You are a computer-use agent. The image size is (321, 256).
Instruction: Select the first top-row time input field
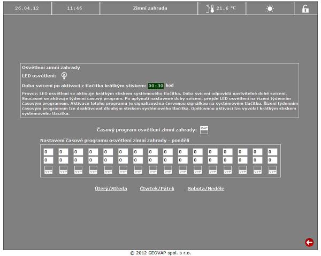click(49, 152)
